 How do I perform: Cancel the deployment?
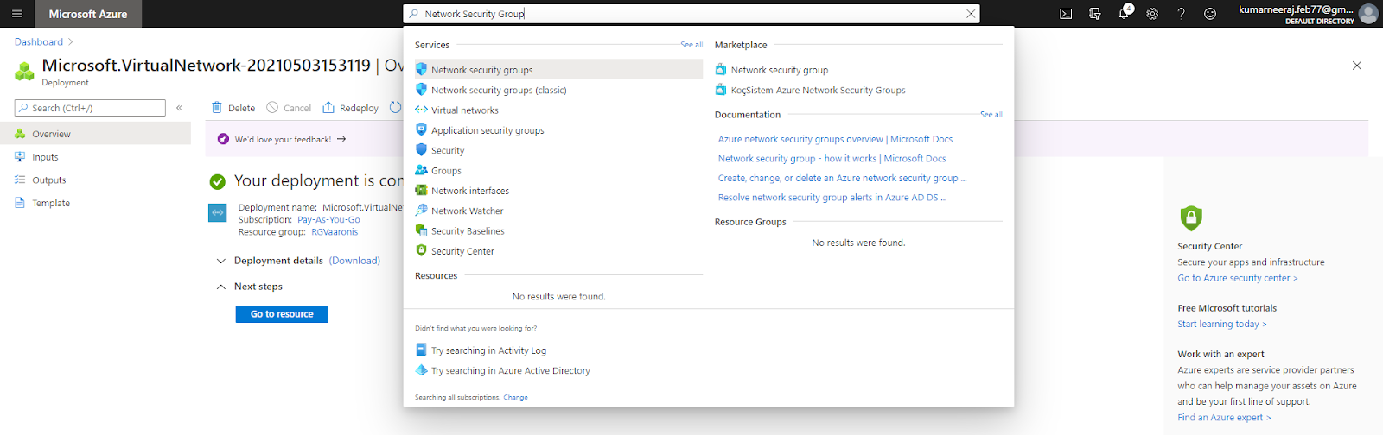pyautogui.click(x=289, y=108)
